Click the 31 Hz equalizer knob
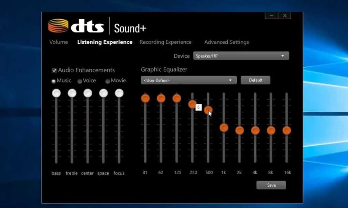The width and height of the screenshot is (348, 208). [x=145, y=98]
